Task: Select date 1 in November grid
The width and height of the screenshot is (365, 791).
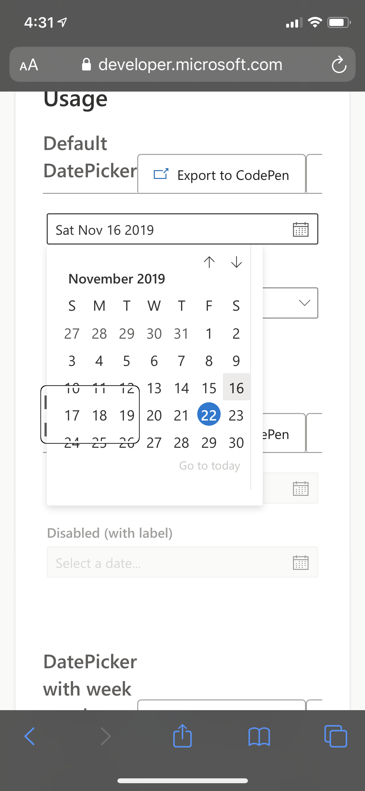Action: [209, 333]
